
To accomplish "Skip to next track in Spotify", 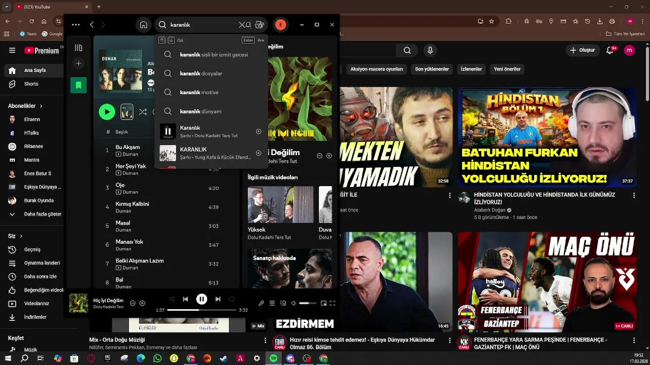I will (x=218, y=299).
